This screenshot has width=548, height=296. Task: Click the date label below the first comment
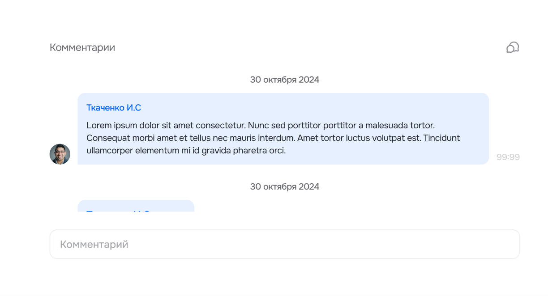coord(284,186)
